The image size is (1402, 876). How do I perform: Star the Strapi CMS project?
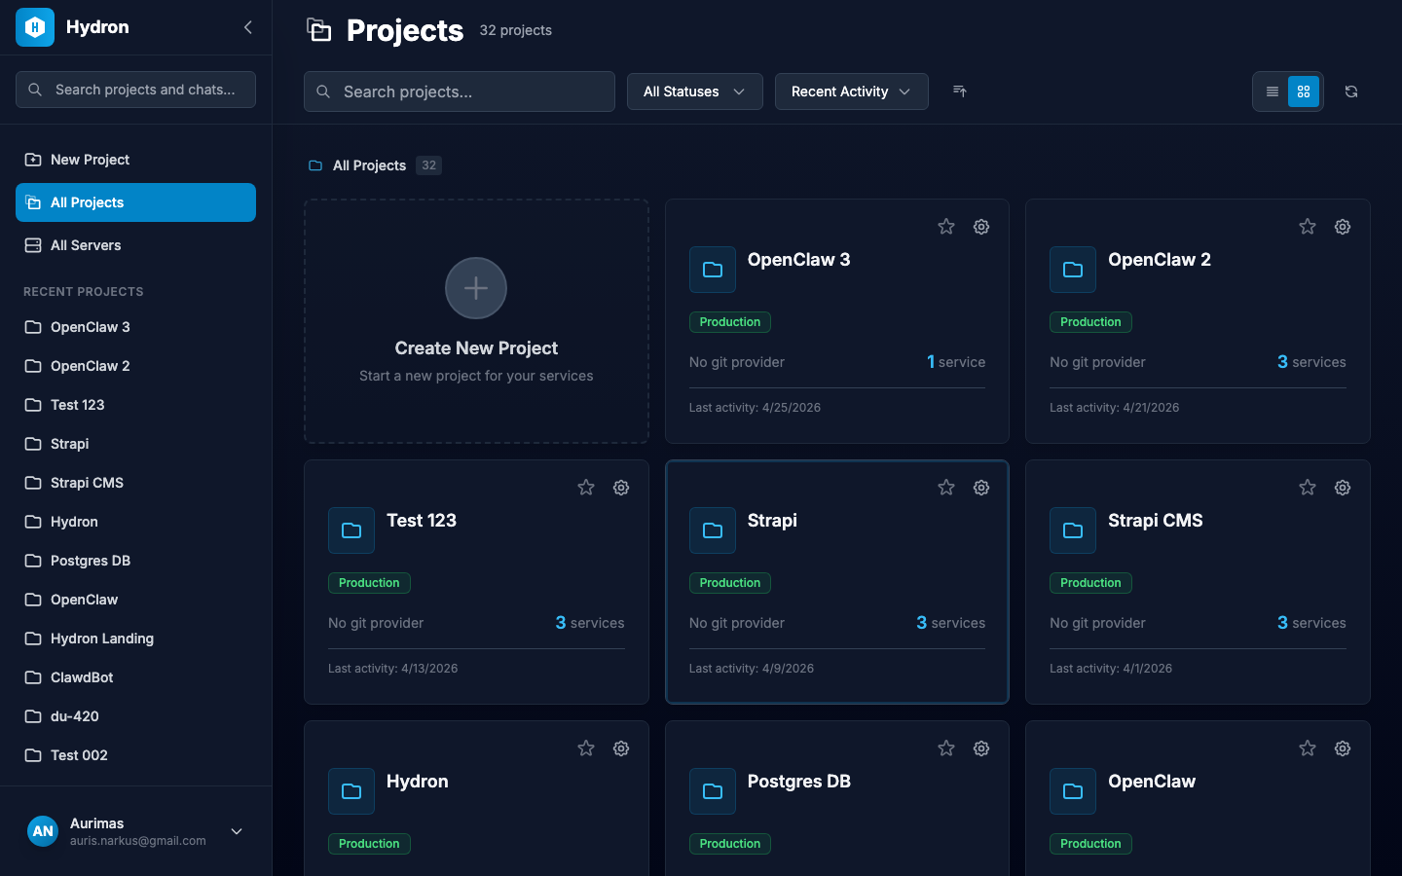[1308, 488]
